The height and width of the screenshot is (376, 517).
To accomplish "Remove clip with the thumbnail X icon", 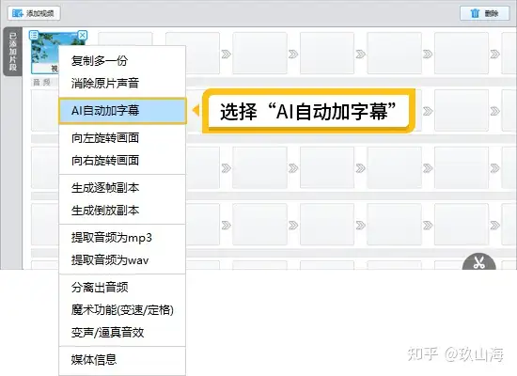I will tap(83, 35).
